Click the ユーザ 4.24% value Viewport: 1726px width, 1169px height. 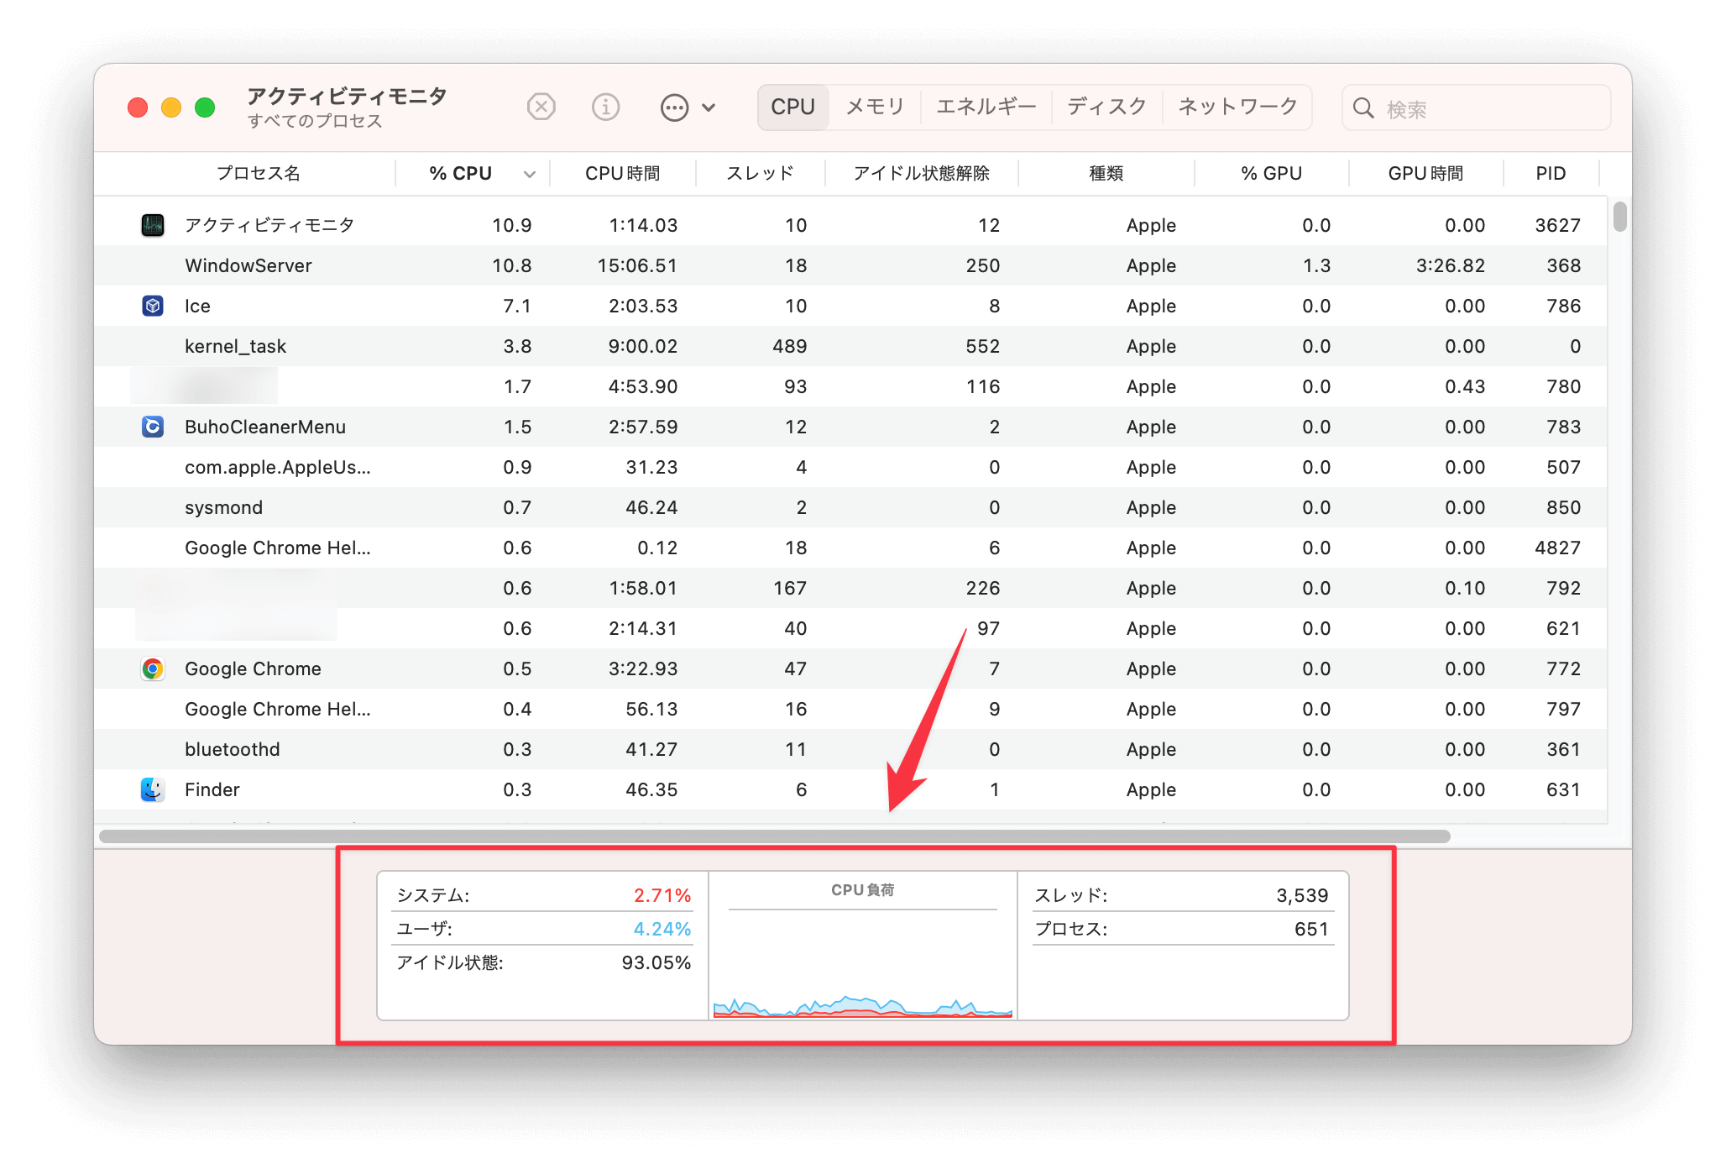tap(662, 929)
